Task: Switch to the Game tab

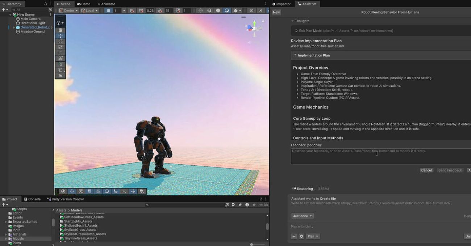Action: [x=83, y=4]
